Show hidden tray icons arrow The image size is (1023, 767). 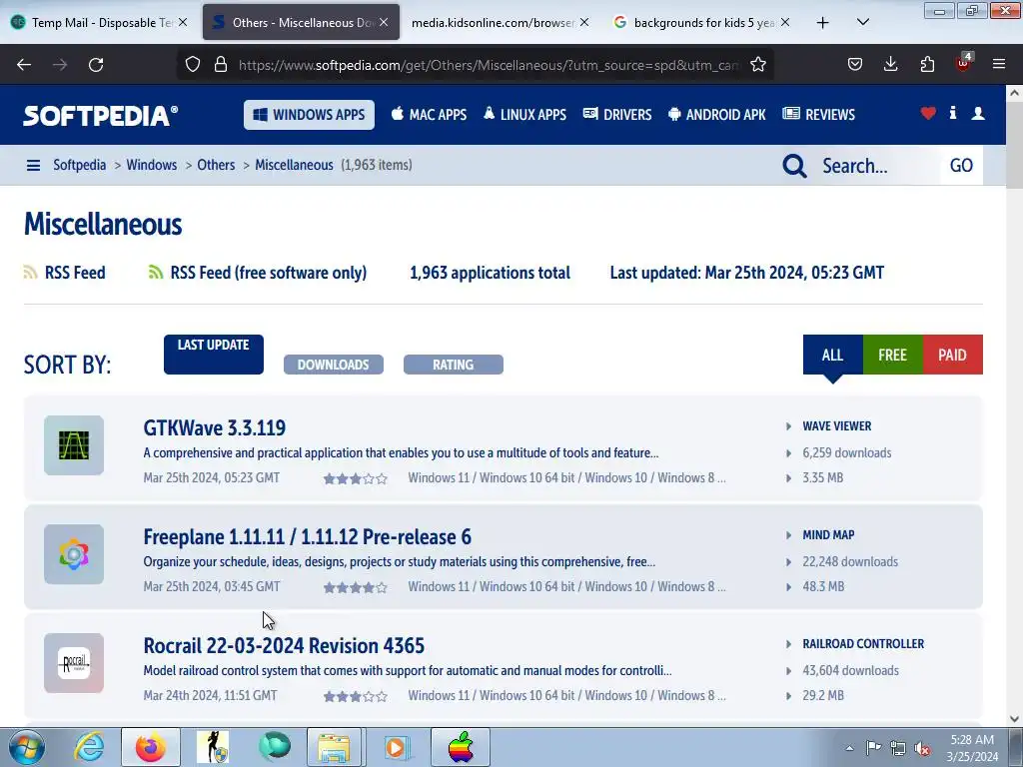(849, 749)
